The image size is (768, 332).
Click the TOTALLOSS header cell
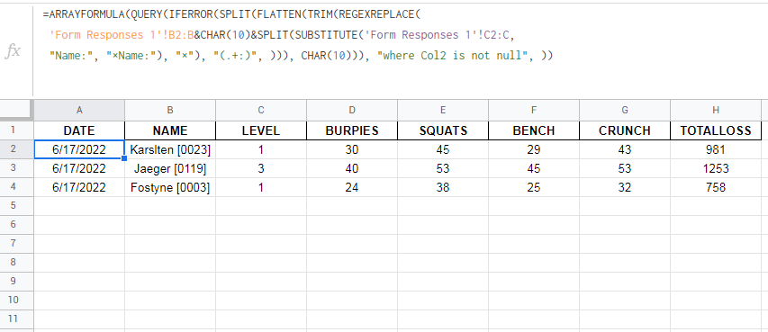click(716, 130)
